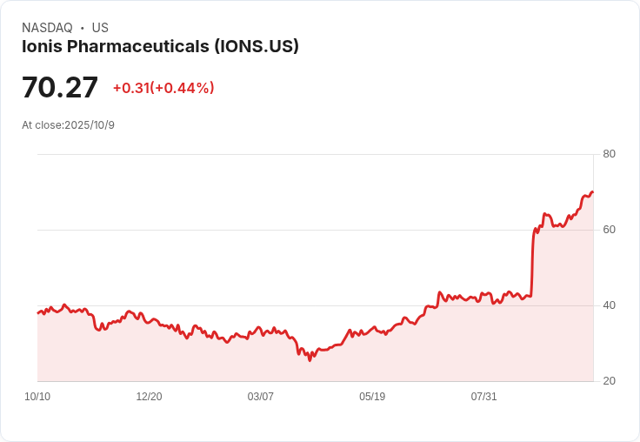Click the 40 price axis label

[610, 305]
